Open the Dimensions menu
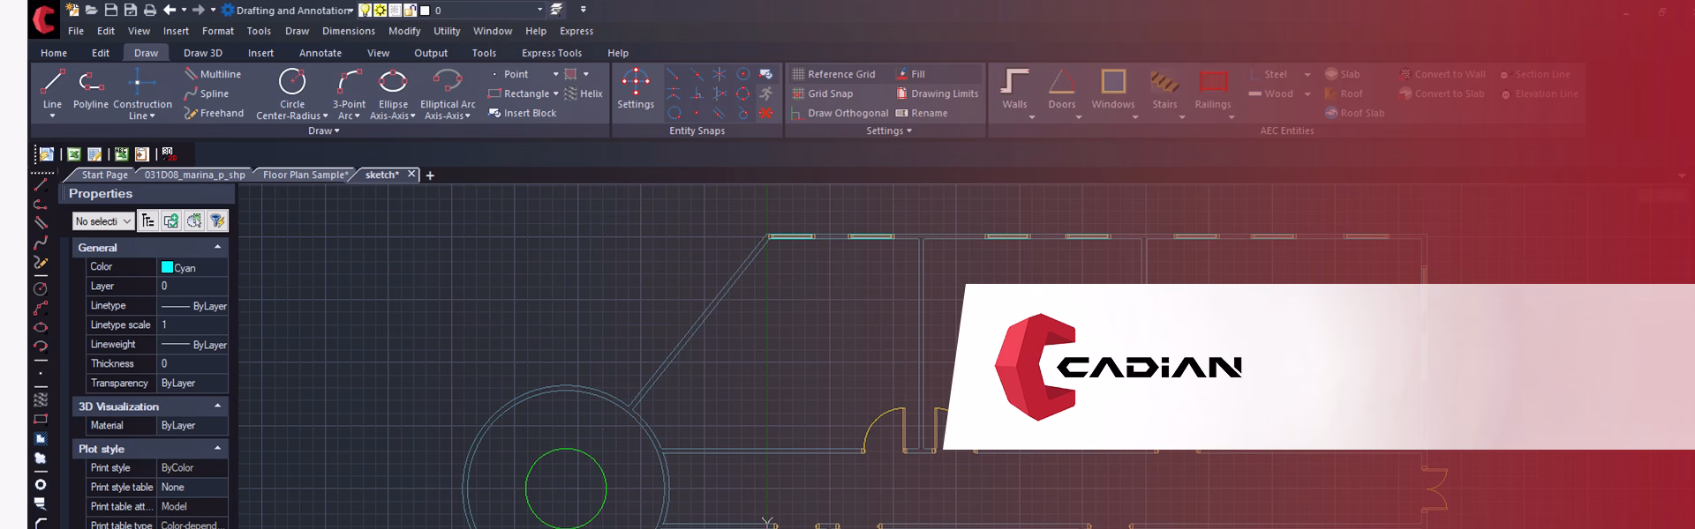The height and width of the screenshot is (529, 1695). pos(348,31)
